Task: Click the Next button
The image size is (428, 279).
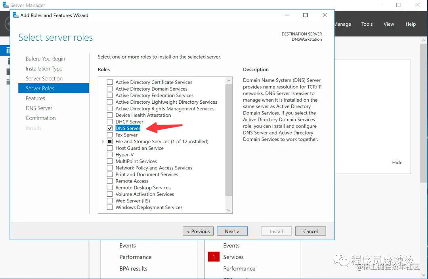Action: 232,231
